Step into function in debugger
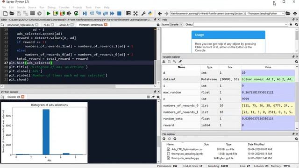This screenshot has height=168, width=299. (x=99, y=13)
